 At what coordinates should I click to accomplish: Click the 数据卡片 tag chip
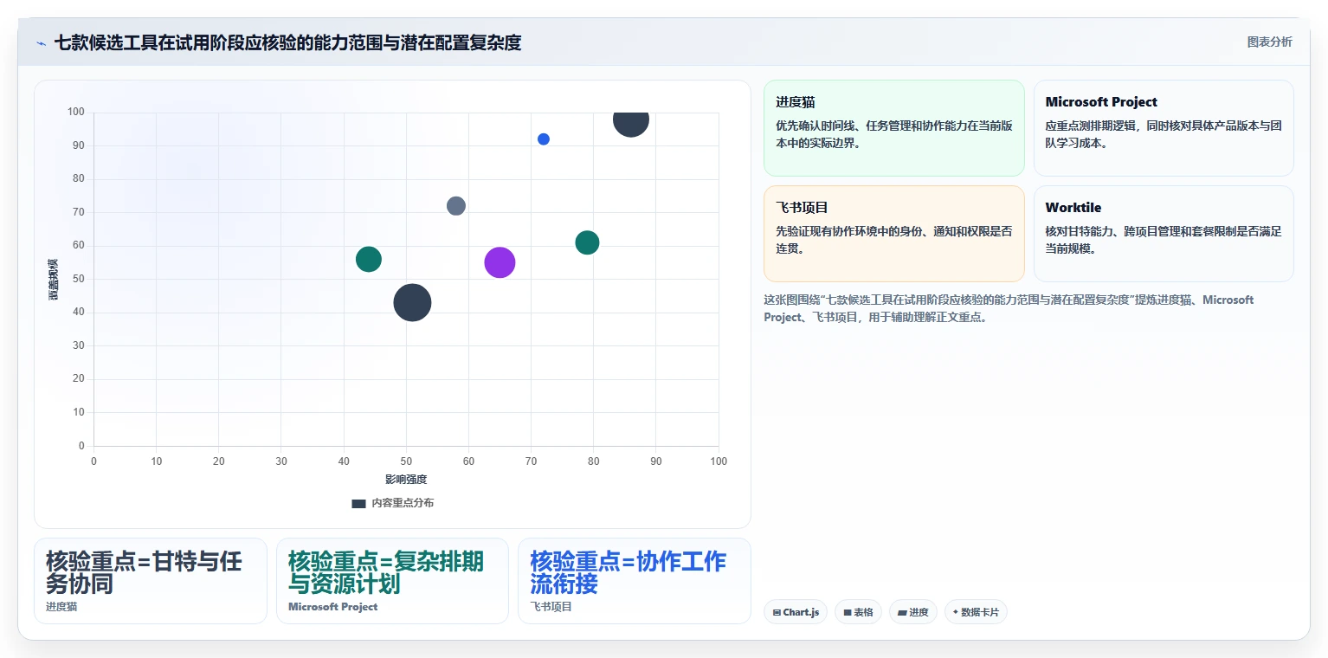[x=976, y=612]
